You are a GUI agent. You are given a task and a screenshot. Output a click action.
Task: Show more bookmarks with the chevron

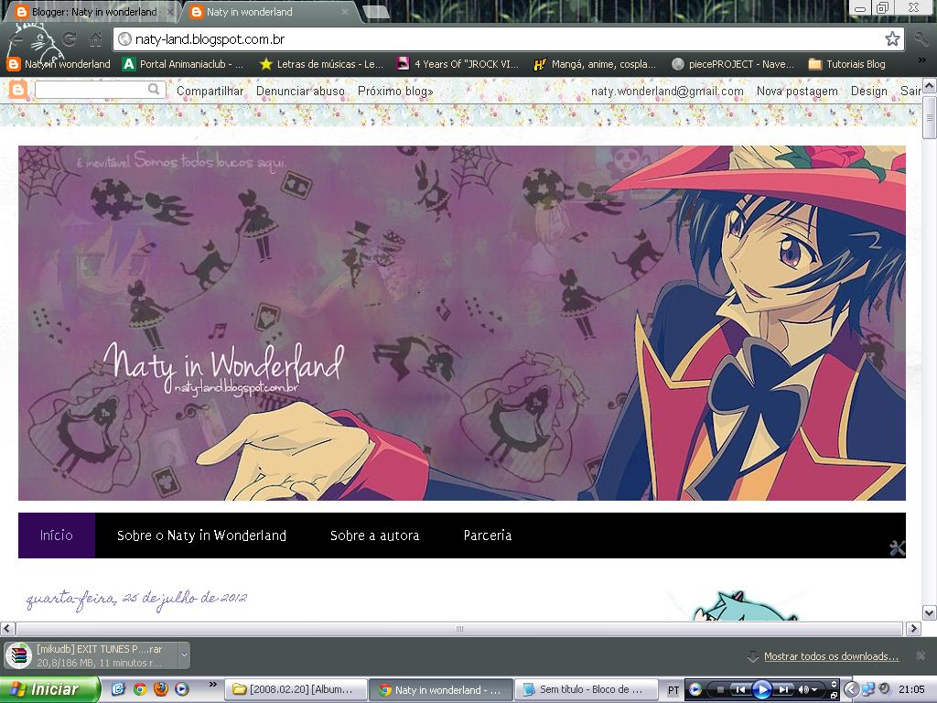coord(922,59)
